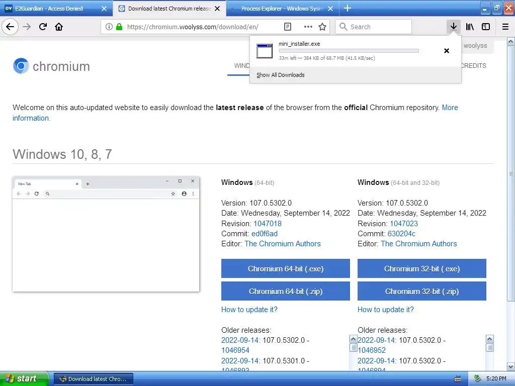Close the E2Guardian Access Denied tab

[x=104, y=9]
